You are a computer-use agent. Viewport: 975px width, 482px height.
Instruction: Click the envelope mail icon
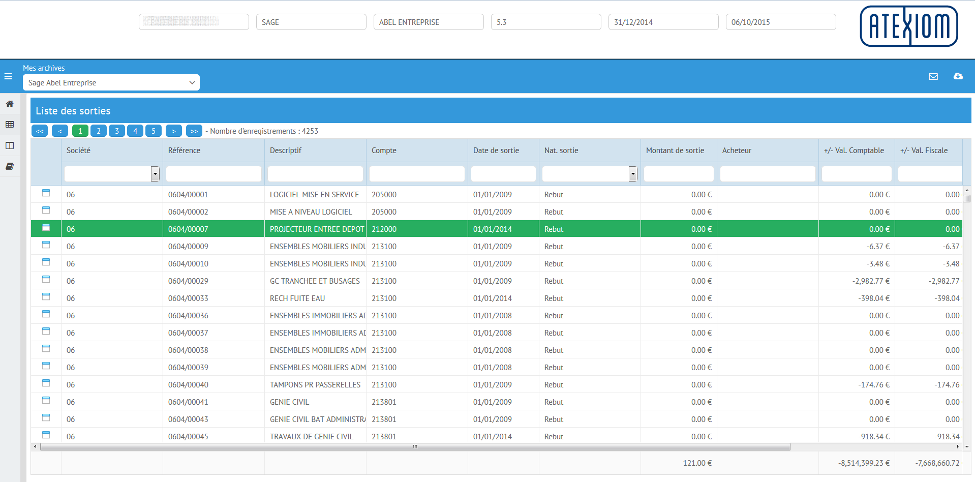(x=933, y=76)
